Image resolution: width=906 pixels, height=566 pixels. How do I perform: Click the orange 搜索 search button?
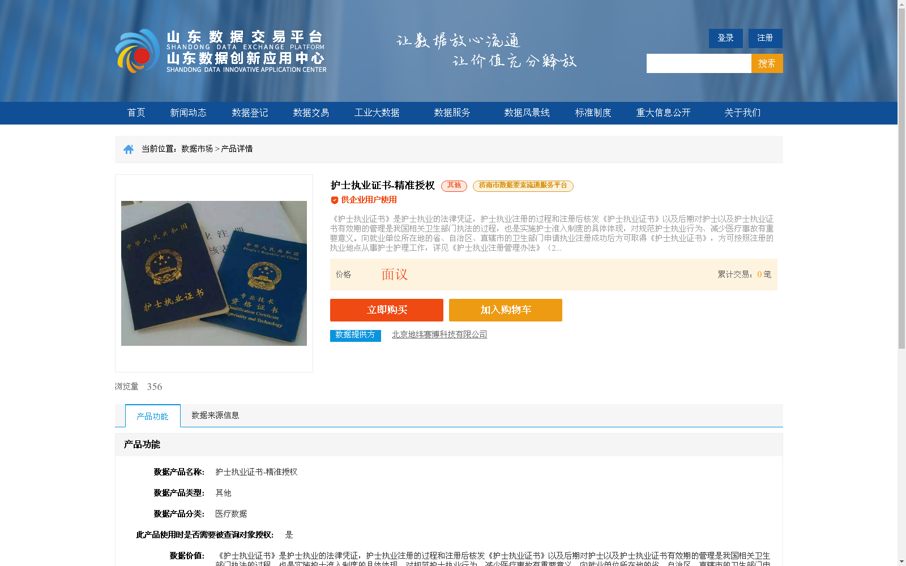click(x=767, y=63)
